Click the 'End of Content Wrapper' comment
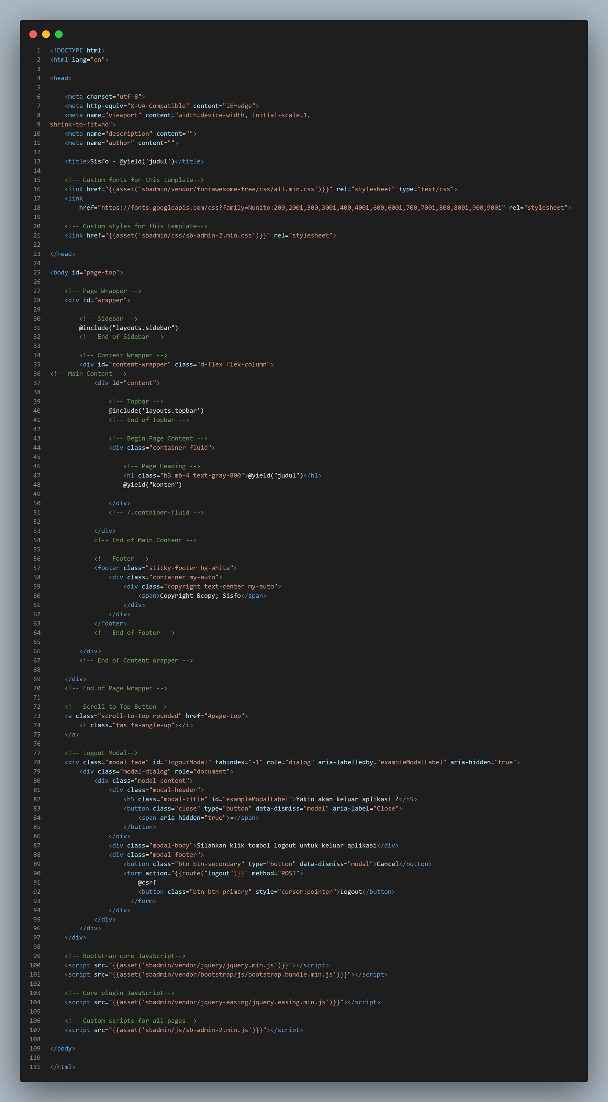Viewport: 608px width, 1102px height. (136, 660)
